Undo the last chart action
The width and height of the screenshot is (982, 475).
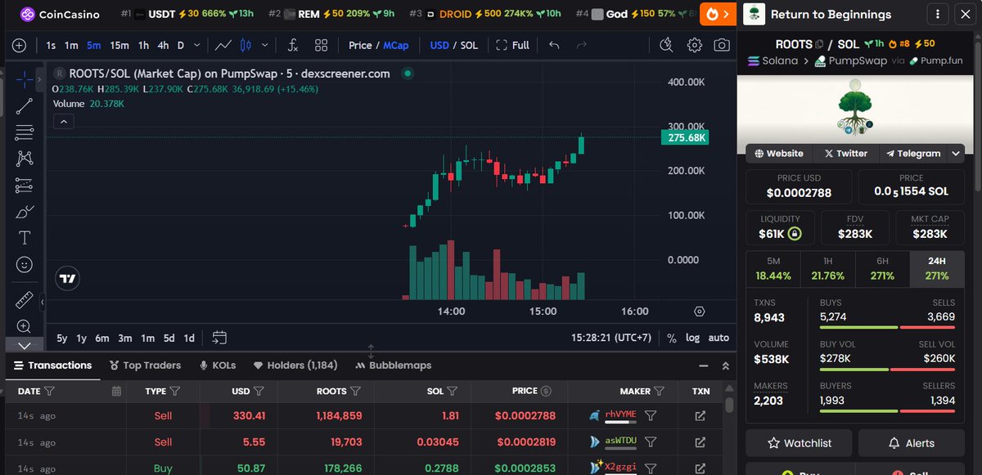(554, 46)
